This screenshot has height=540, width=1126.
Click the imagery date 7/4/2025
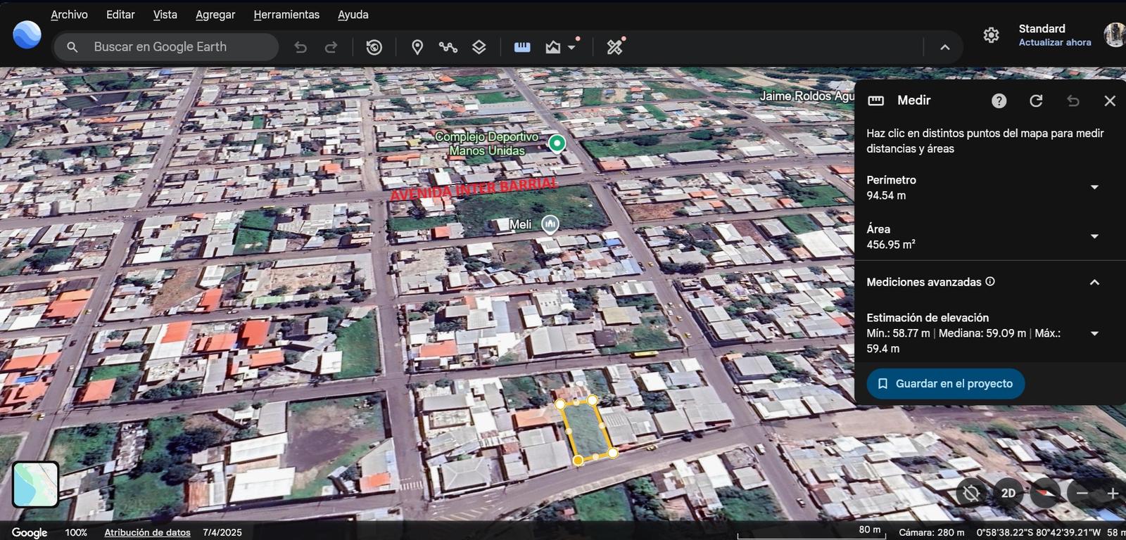coord(222,532)
